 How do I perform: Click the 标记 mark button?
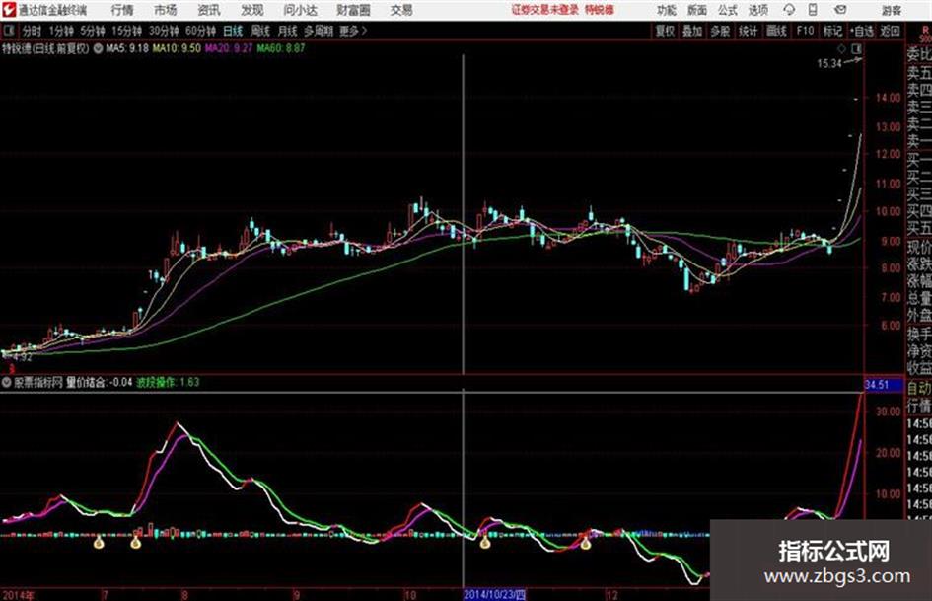tap(832, 31)
